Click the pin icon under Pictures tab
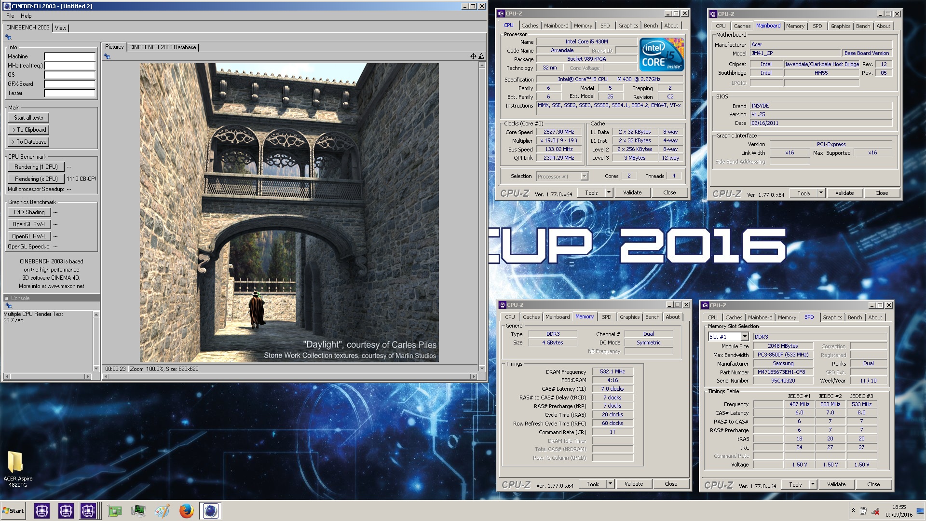Image resolution: width=926 pixels, height=521 pixels. [107, 56]
